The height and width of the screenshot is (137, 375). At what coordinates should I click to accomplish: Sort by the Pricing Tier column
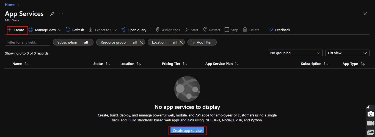pos(175,64)
